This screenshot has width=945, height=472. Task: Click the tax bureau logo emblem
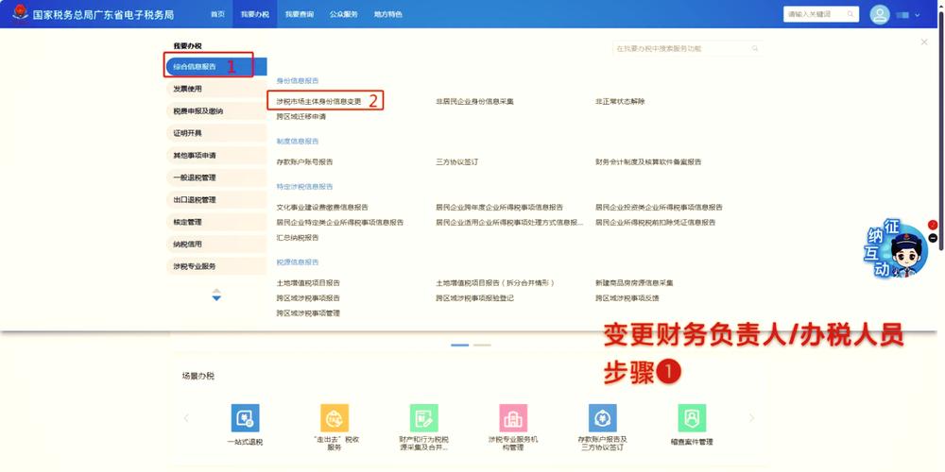coord(20,14)
